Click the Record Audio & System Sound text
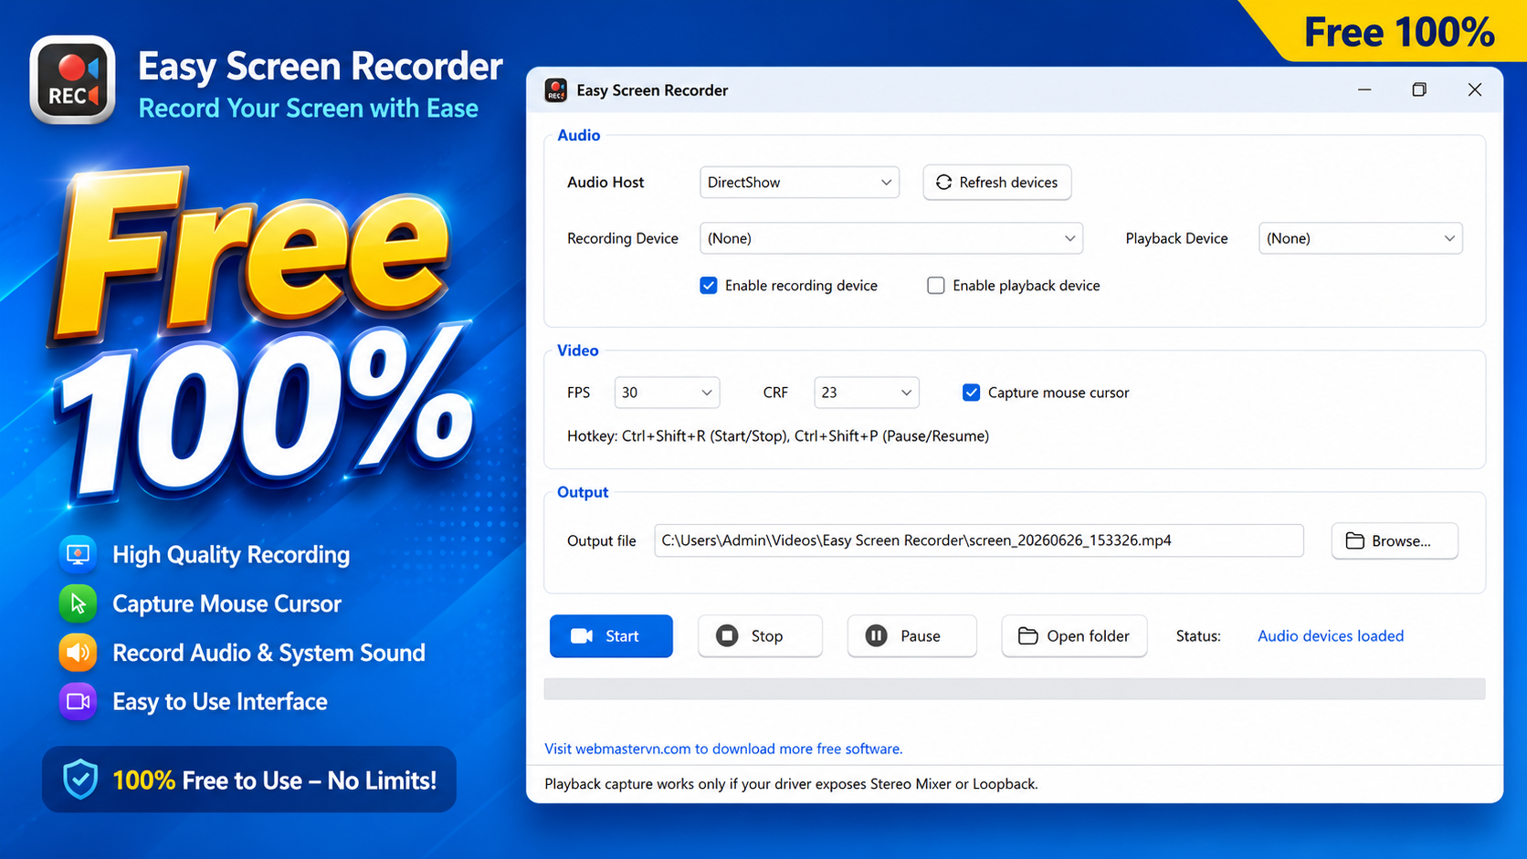1527x859 pixels. pos(269,653)
